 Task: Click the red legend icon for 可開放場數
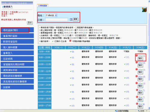[x=70, y=41]
